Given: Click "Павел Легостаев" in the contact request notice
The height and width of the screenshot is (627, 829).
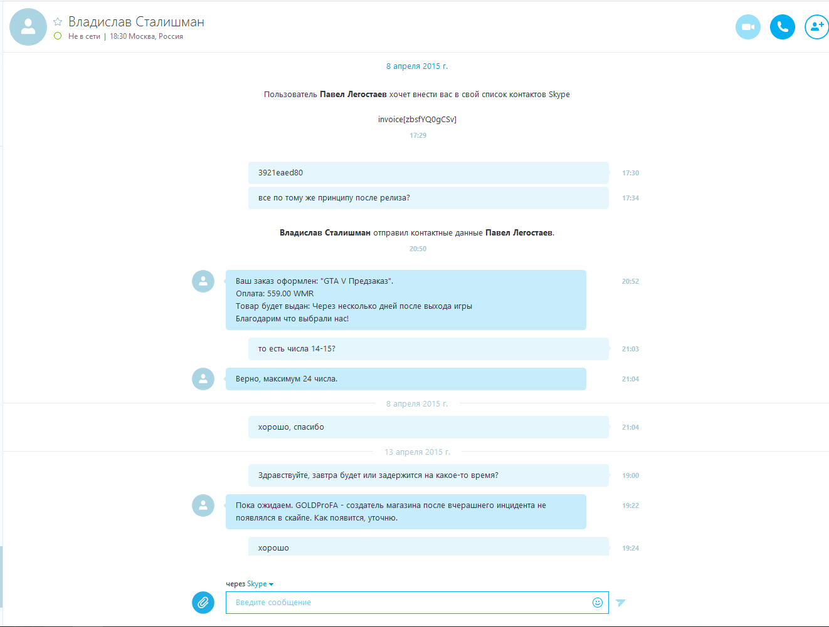Looking at the screenshot, I should click(353, 95).
